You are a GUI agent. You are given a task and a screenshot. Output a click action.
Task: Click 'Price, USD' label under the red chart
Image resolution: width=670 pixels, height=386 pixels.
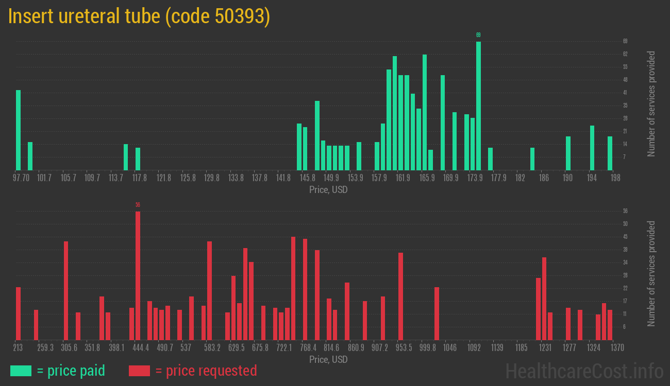[328, 359]
